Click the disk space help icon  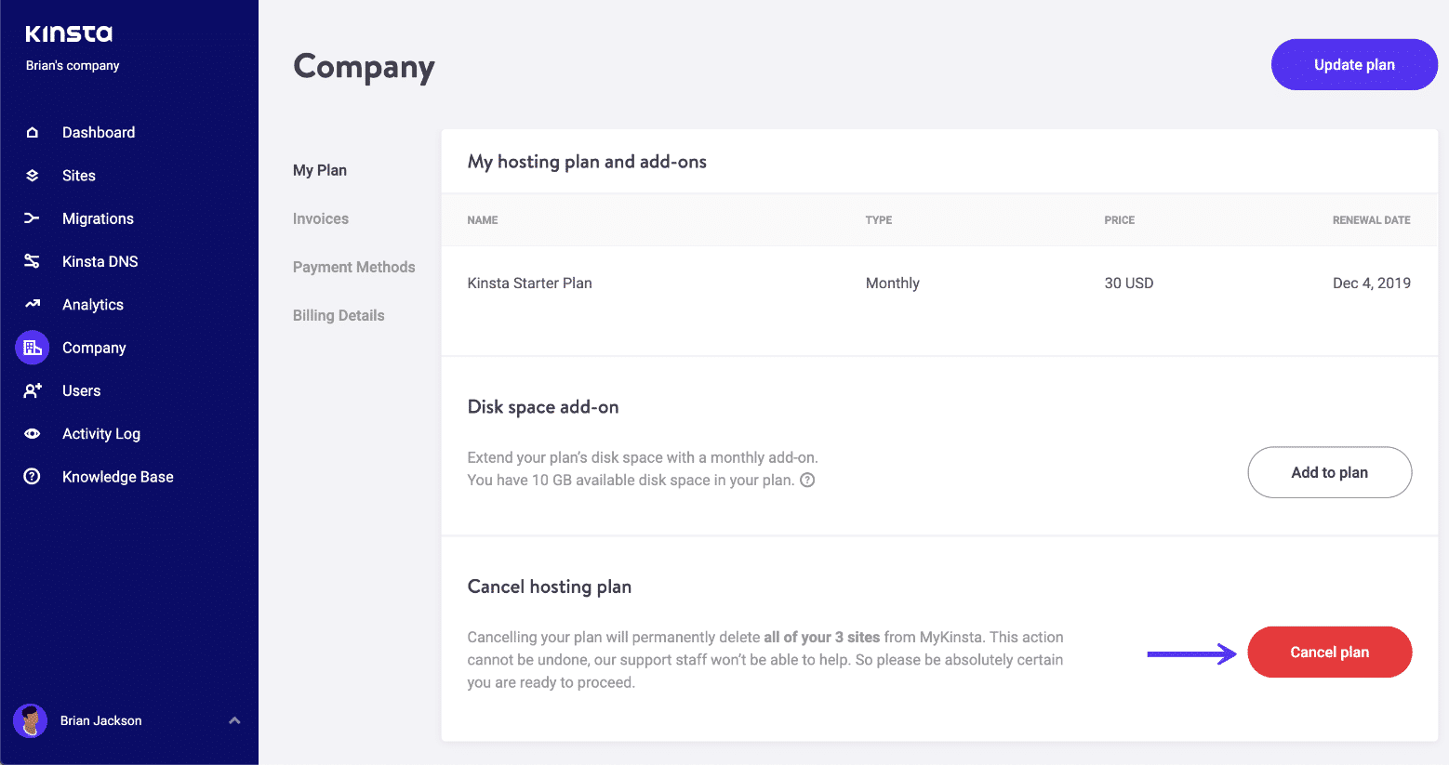click(x=807, y=481)
